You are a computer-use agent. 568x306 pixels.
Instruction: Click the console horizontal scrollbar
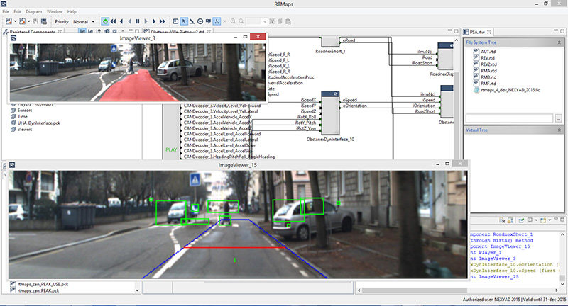pyautogui.click(x=458, y=290)
